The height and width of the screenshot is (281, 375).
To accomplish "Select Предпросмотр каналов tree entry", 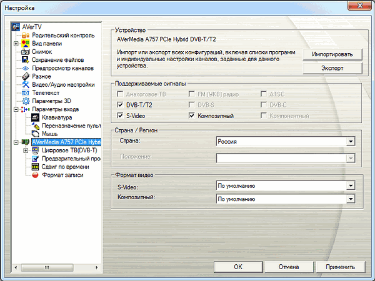I will click(x=62, y=68).
